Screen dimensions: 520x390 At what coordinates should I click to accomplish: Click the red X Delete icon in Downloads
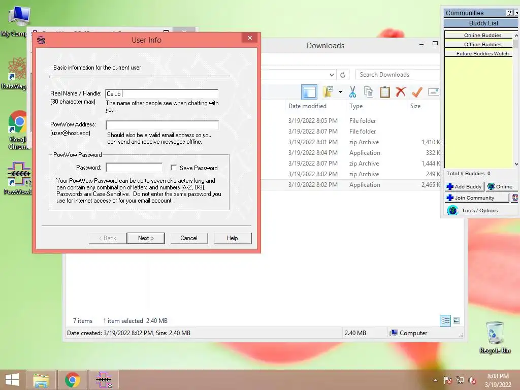(x=401, y=92)
